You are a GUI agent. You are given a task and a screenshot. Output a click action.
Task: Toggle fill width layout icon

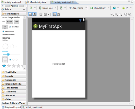click(30, 14)
